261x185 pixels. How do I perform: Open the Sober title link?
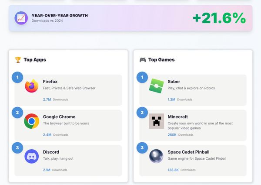click(174, 82)
